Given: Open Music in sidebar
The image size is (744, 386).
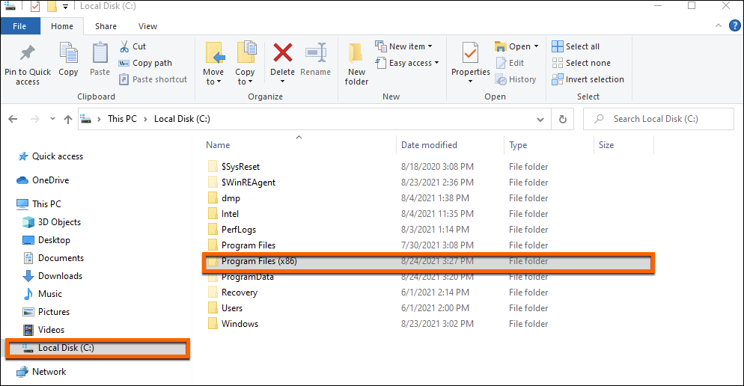Looking at the screenshot, I should pos(42,294).
